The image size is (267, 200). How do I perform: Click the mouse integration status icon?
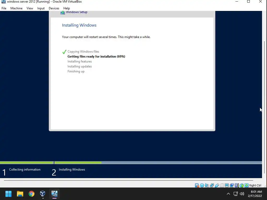(242, 185)
